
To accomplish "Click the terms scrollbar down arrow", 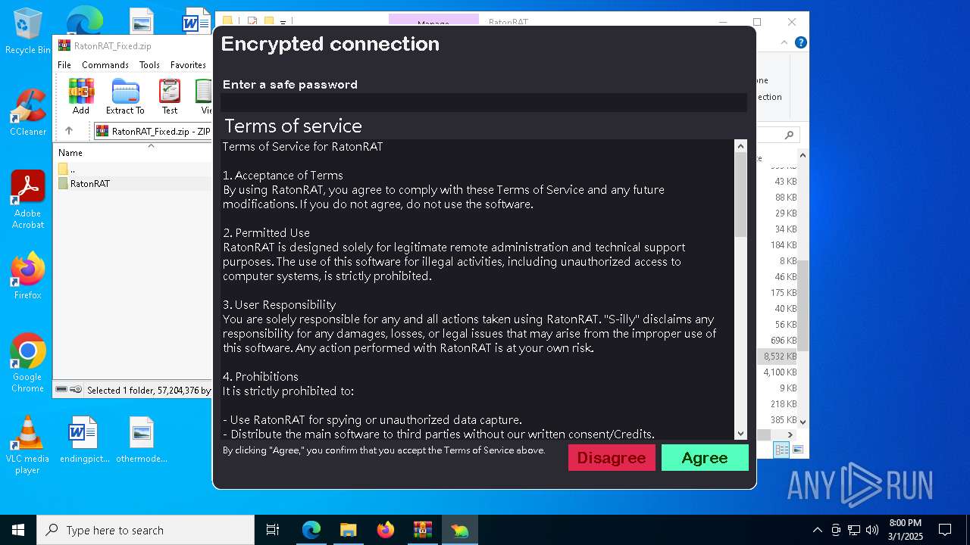I will tap(741, 434).
